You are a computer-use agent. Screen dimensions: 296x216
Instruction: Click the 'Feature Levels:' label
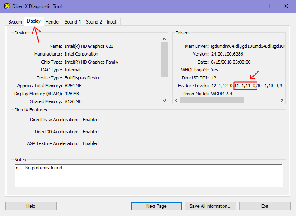pos(193,86)
